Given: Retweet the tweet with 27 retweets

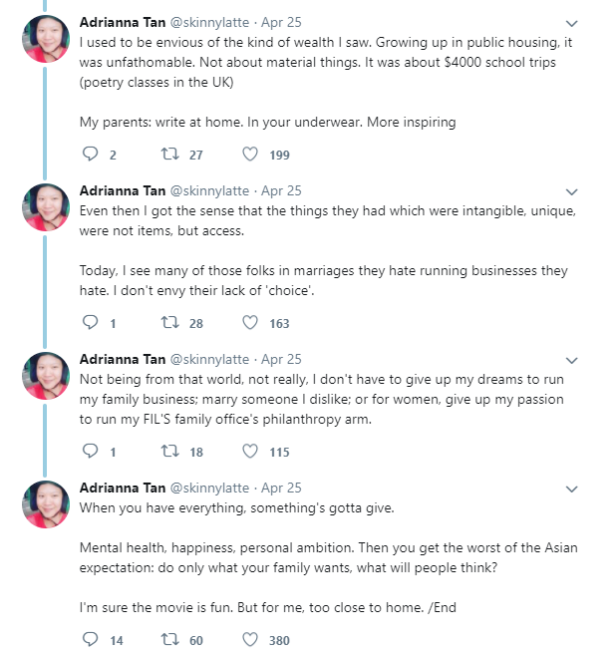Looking at the screenshot, I should click(x=169, y=155).
